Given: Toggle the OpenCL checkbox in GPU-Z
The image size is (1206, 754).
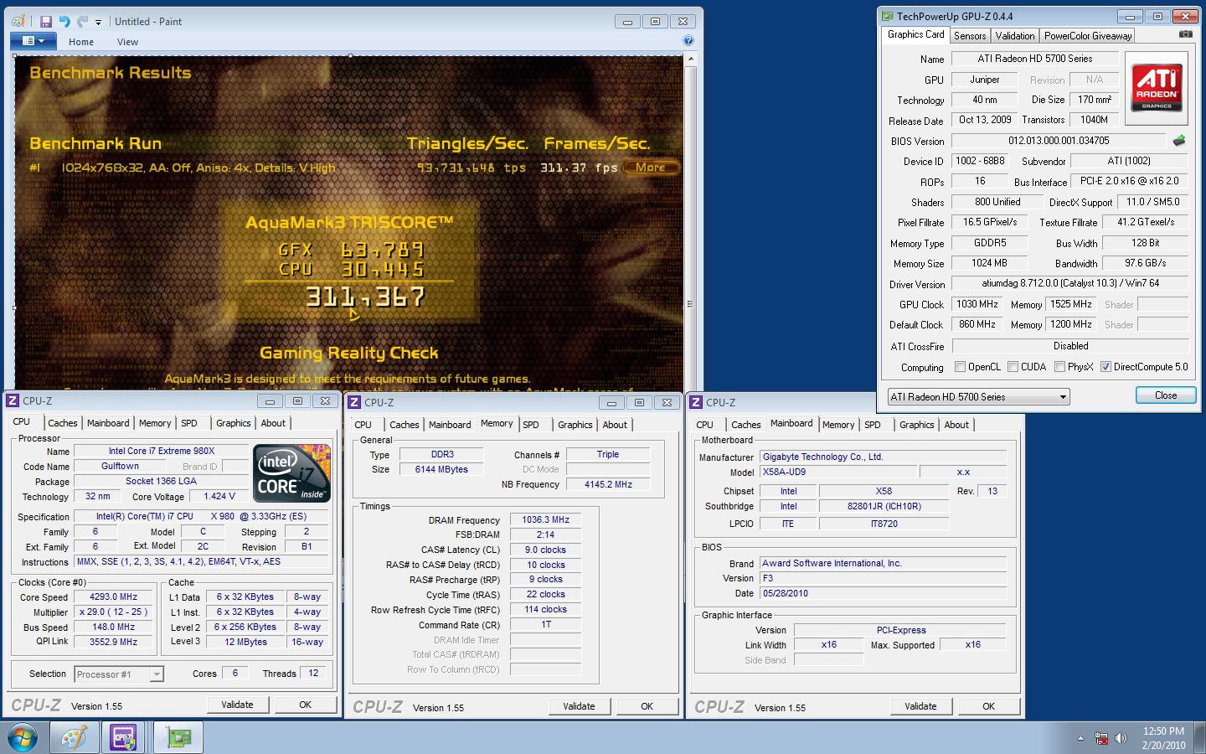Looking at the screenshot, I should (961, 367).
